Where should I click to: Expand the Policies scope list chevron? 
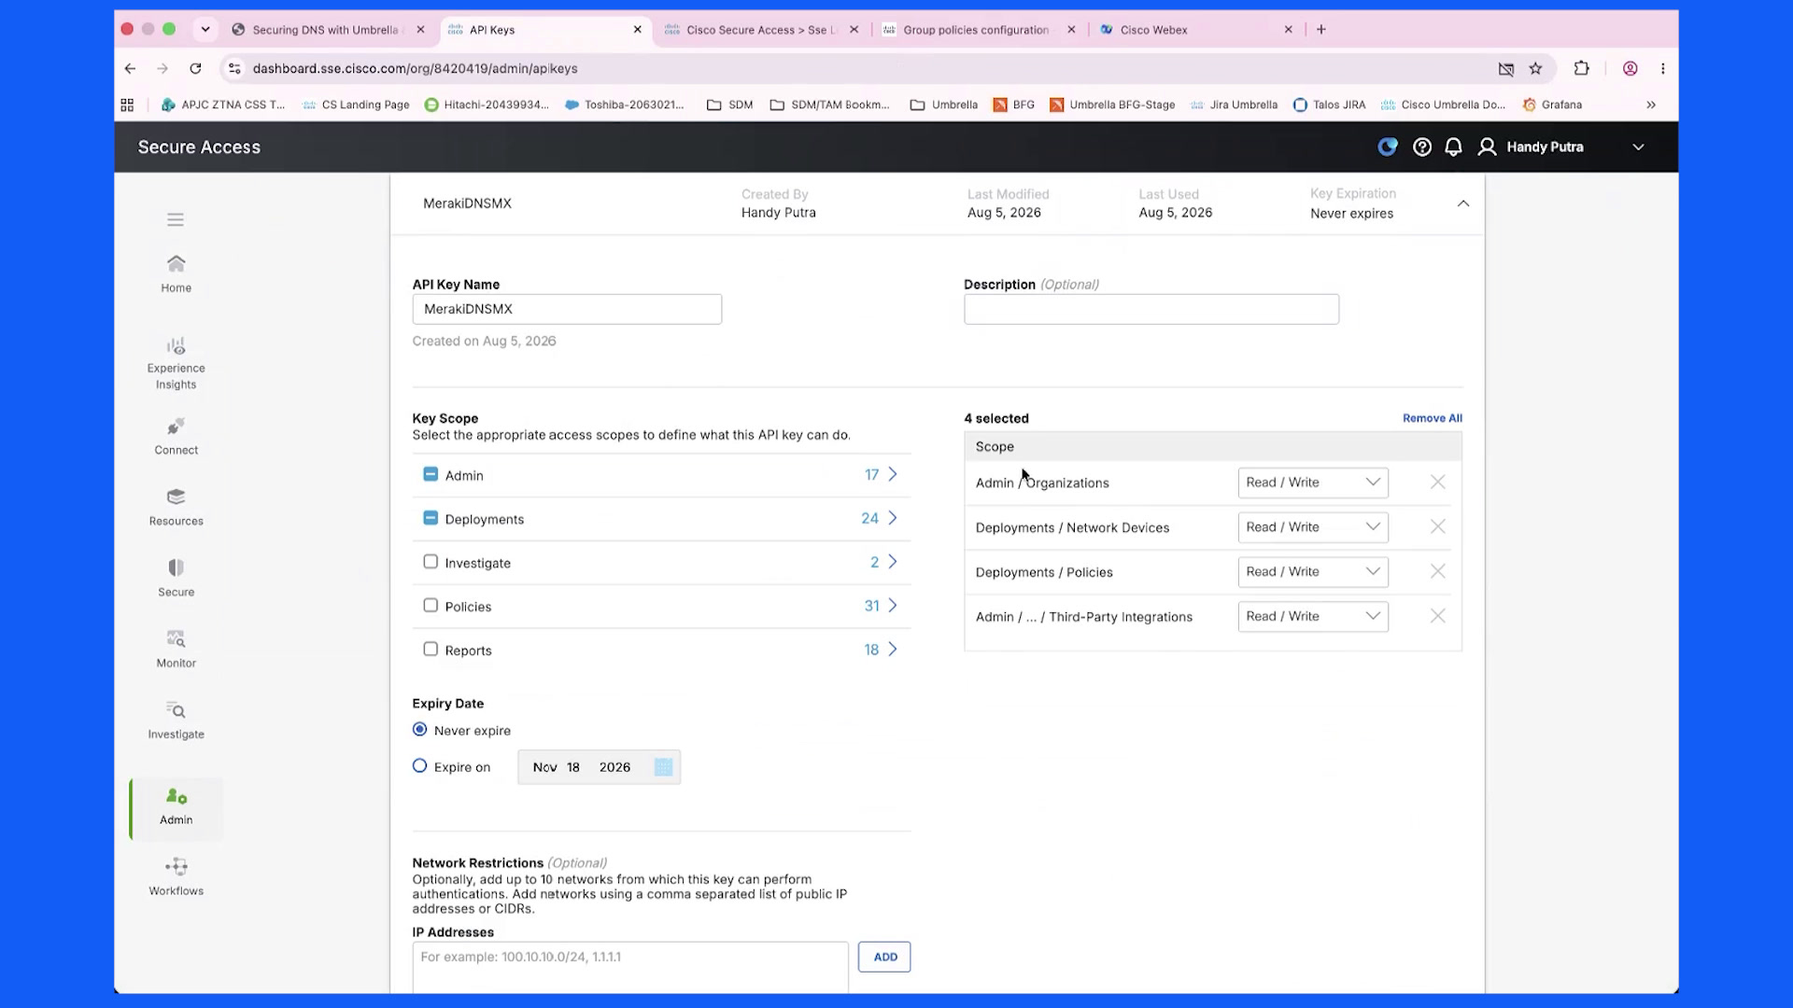point(893,606)
